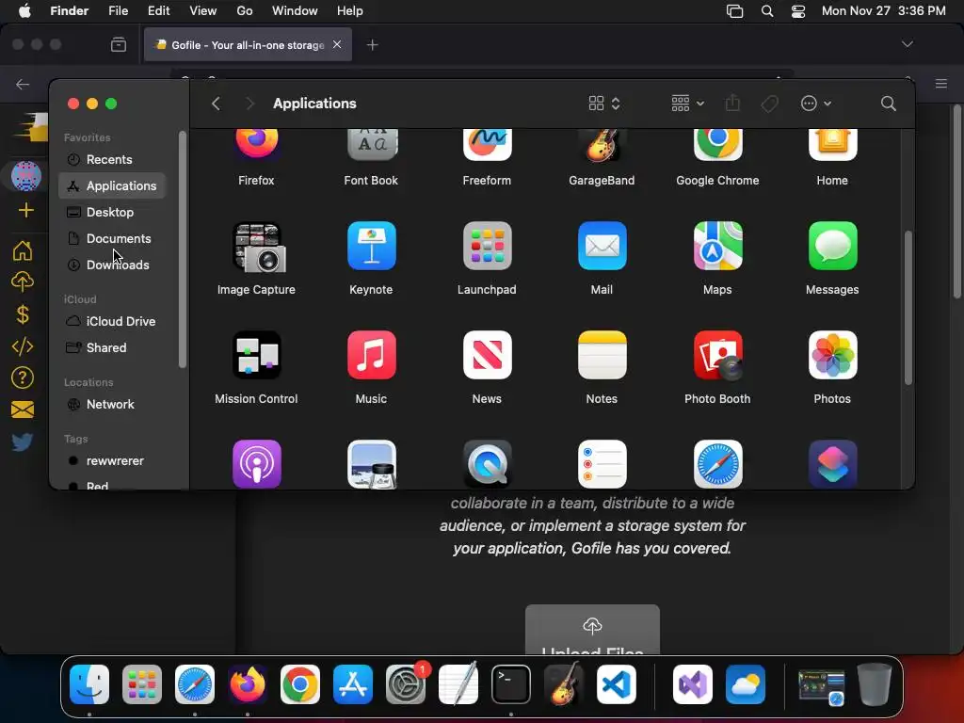
Task: Open the Freeform app icon
Action: pyautogui.click(x=487, y=145)
